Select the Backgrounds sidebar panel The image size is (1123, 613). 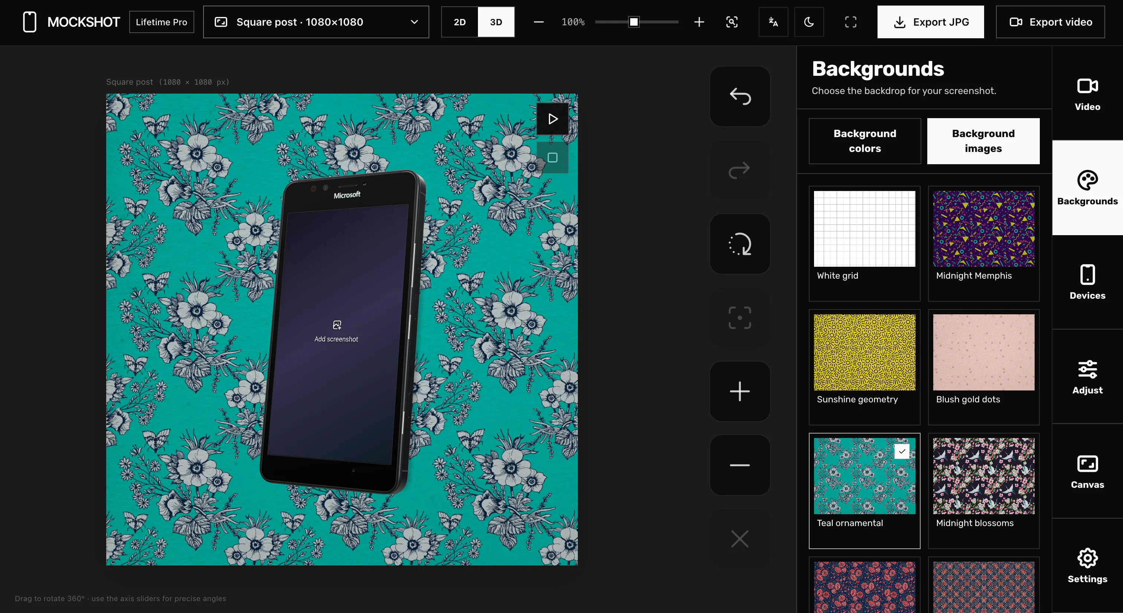click(1087, 188)
